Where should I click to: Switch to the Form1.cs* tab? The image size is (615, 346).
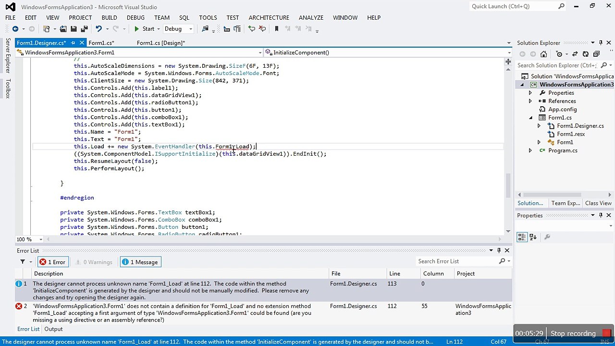click(101, 43)
